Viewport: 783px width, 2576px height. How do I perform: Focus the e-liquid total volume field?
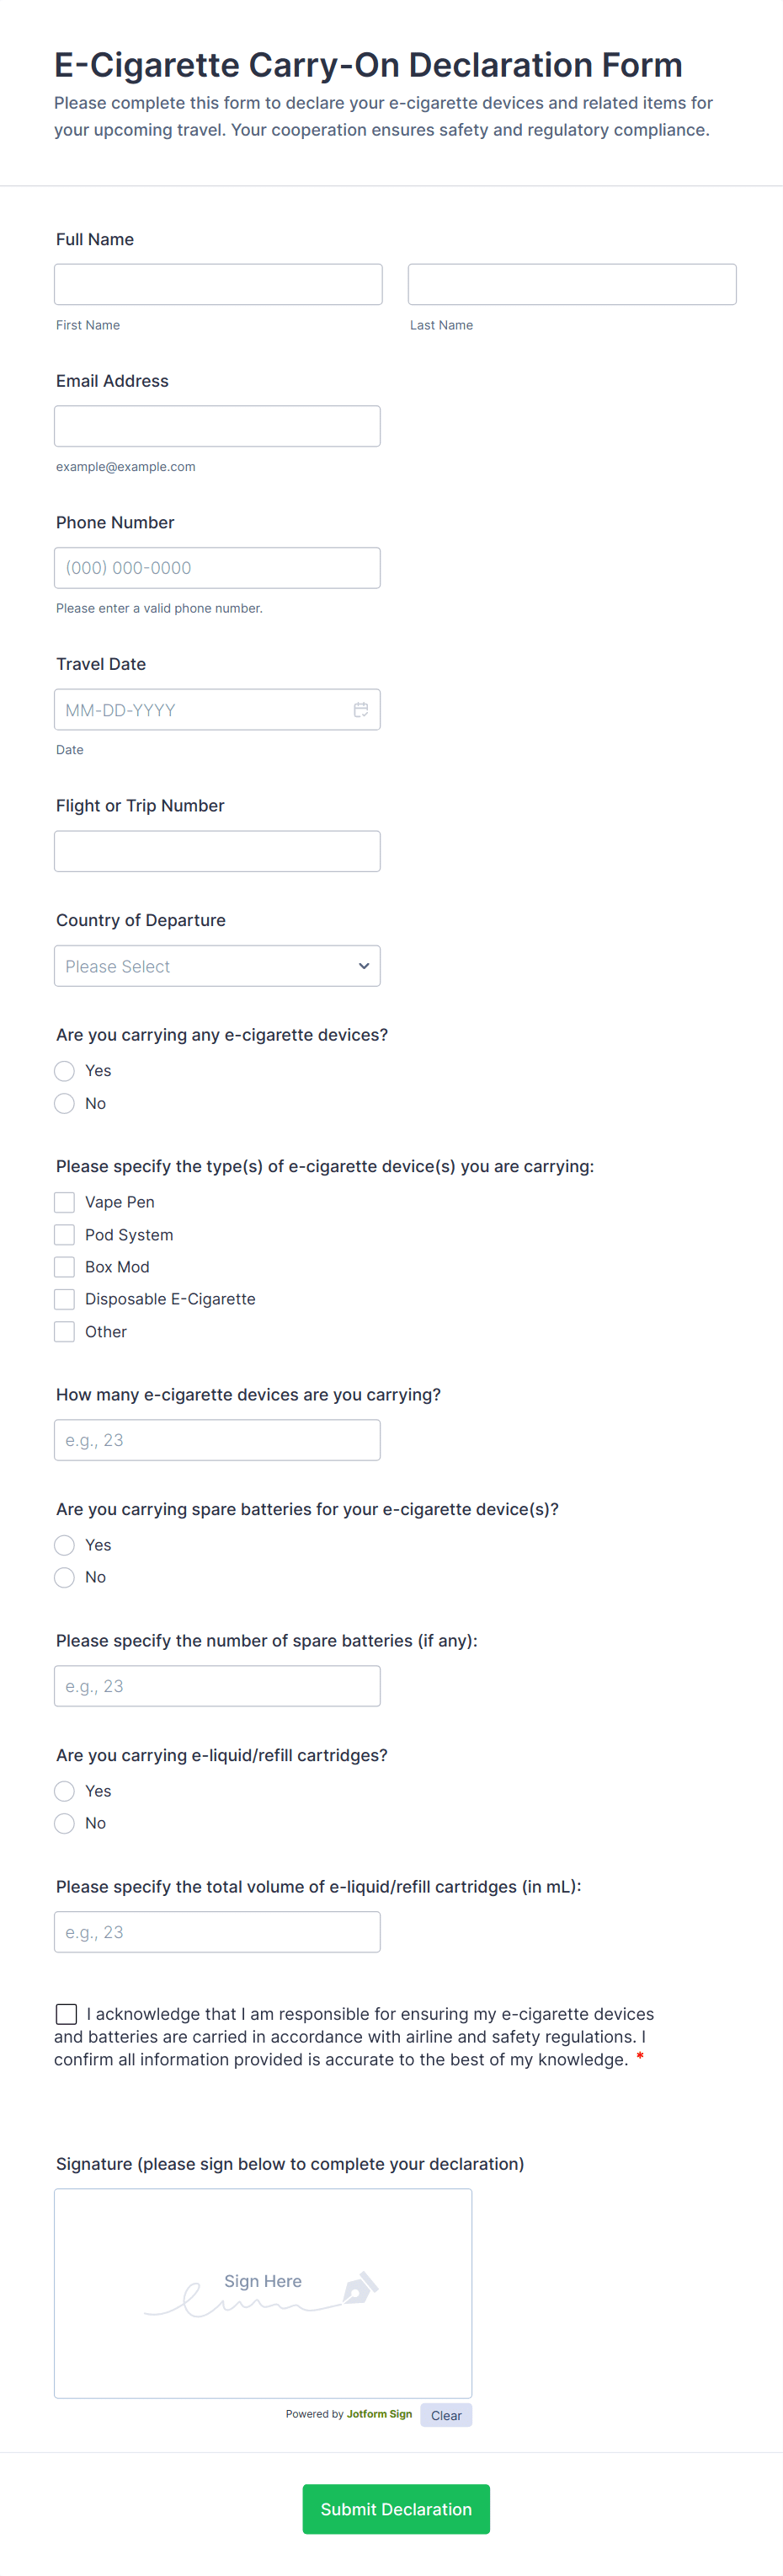[216, 1932]
